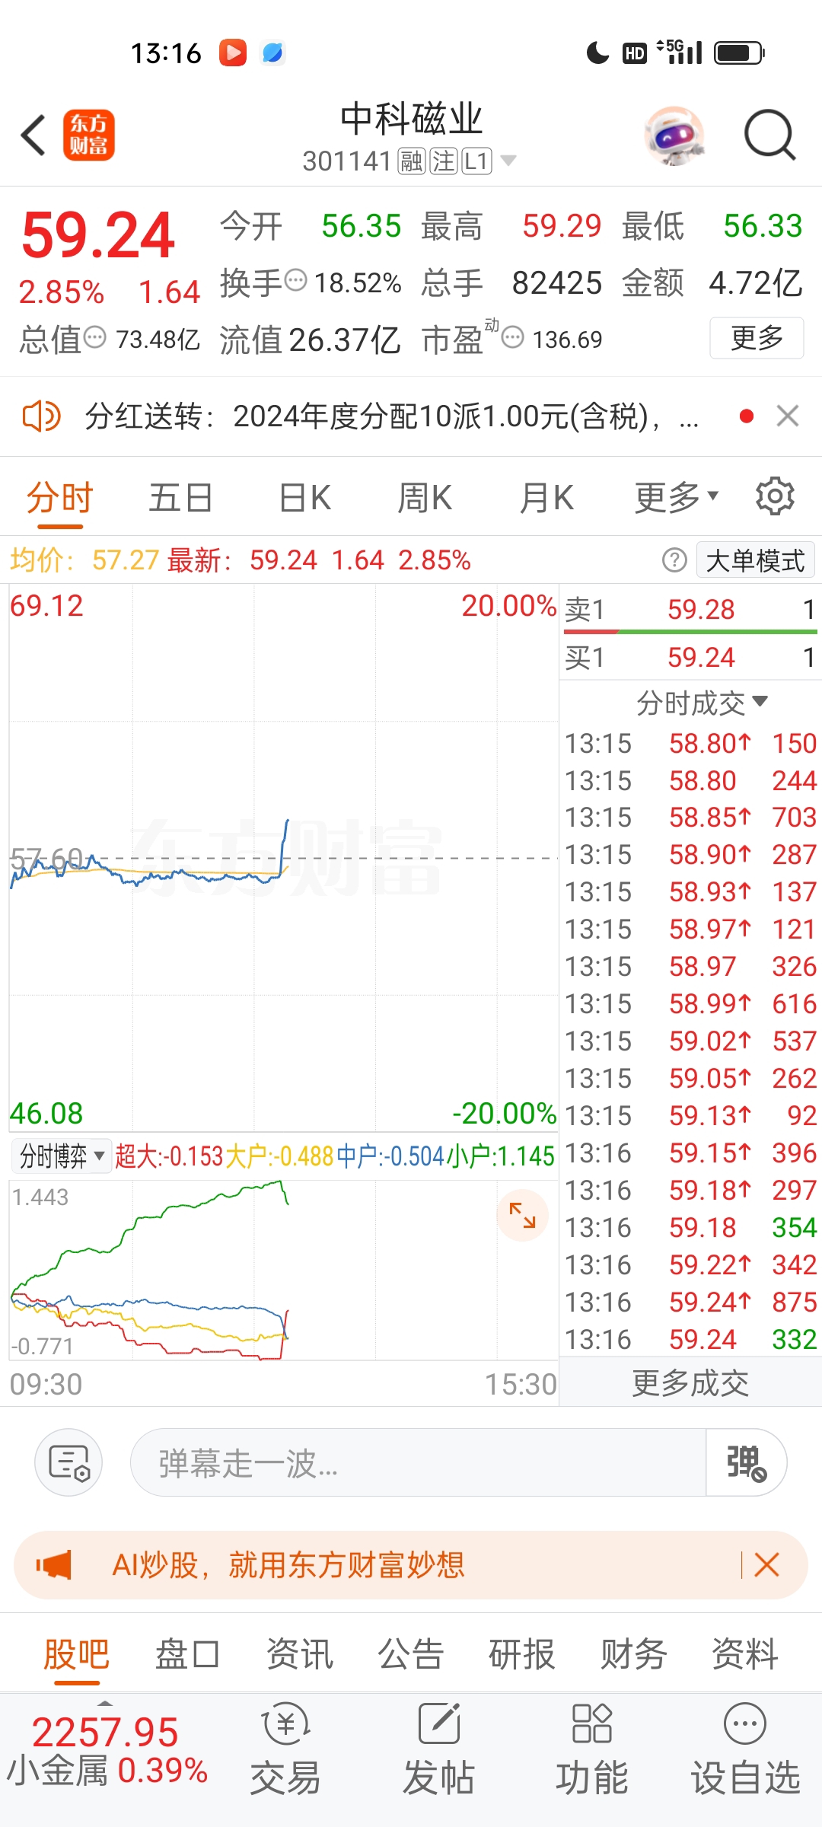Select the 公告 tab
The height and width of the screenshot is (1827, 822).
pyautogui.click(x=411, y=1654)
